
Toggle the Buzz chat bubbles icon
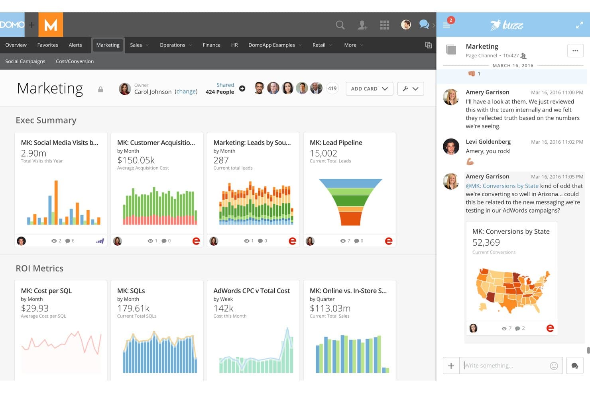(x=424, y=25)
